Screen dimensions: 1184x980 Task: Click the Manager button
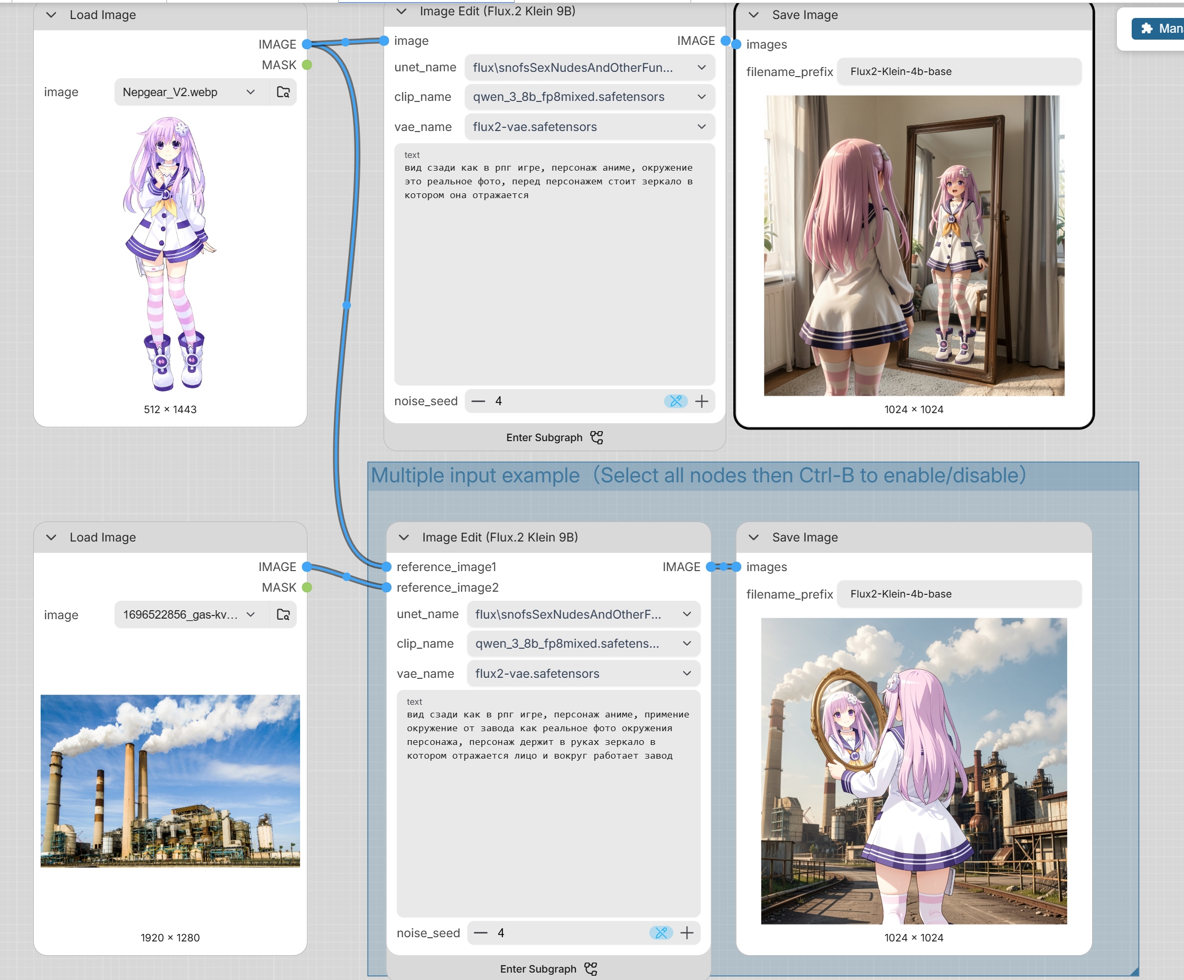point(1158,28)
